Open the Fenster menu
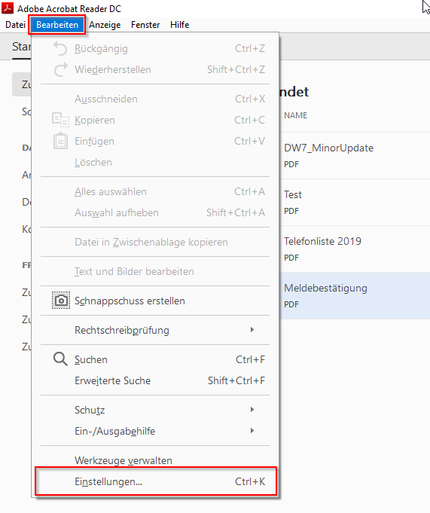Image resolution: width=430 pixels, height=513 pixels. (145, 25)
